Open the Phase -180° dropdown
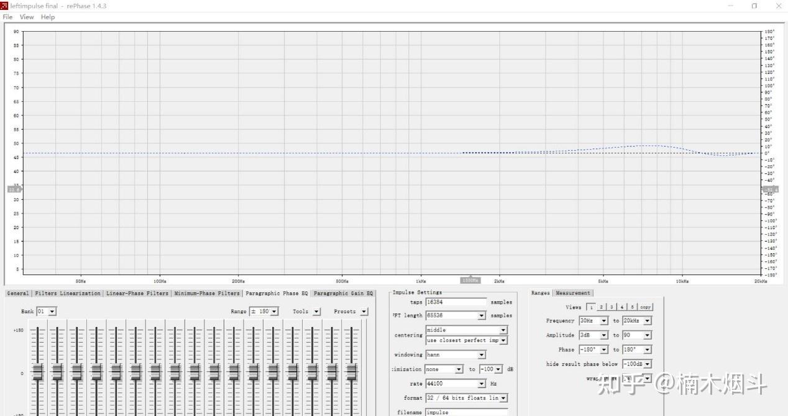 pos(593,350)
